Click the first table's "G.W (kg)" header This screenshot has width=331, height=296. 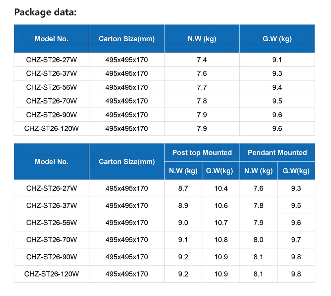277,39
